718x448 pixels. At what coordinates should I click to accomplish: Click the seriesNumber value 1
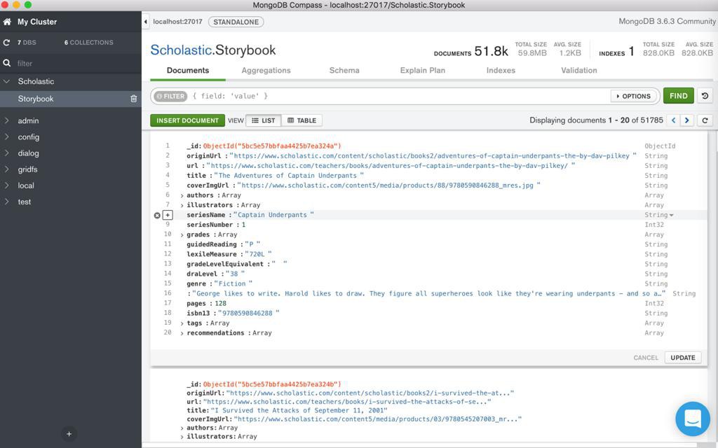243,225
